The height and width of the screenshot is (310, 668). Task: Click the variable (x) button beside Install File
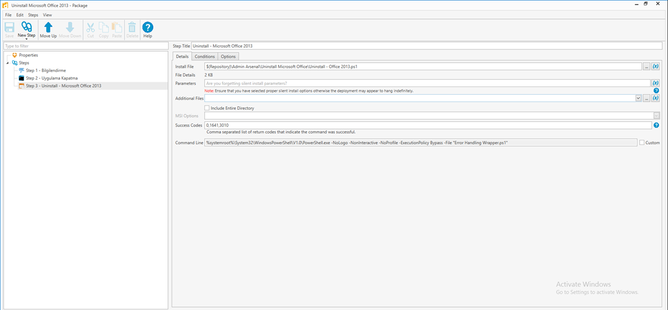[x=656, y=67]
